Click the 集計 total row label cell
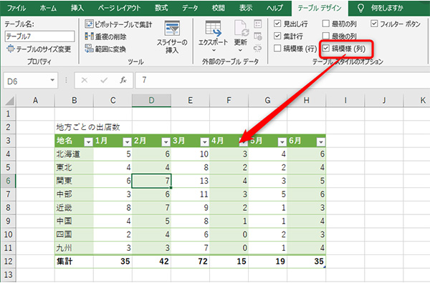The width and height of the screenshot is (430, 283). click(x=74, y=262)
